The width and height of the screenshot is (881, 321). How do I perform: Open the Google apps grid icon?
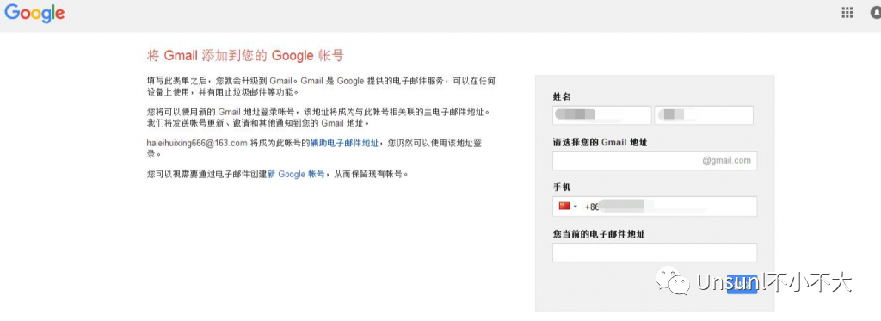click(847, 13)
